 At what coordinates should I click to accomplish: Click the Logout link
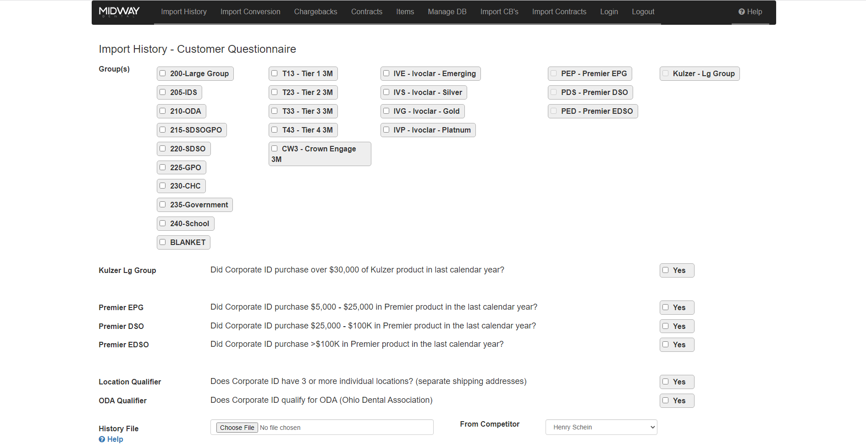point(643,12)
